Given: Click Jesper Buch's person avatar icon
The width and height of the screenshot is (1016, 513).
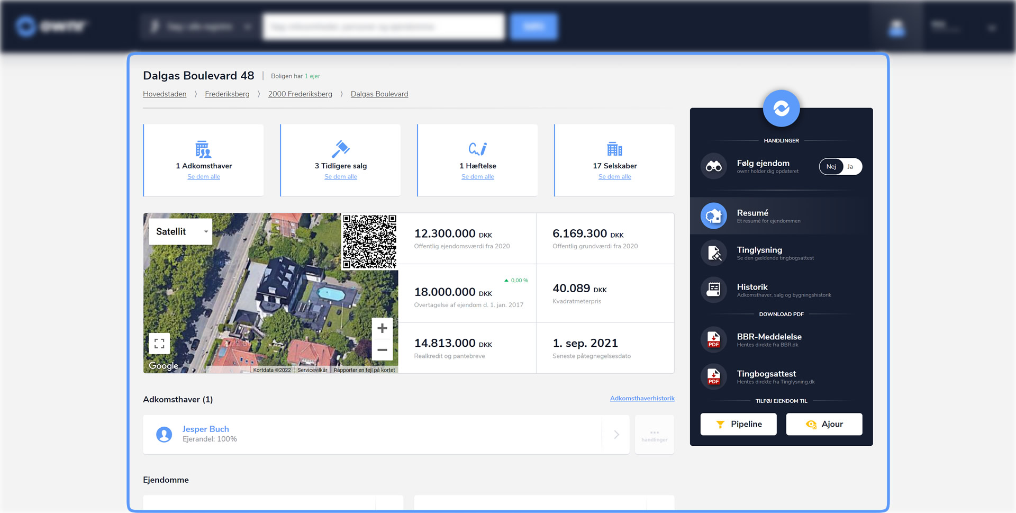Looking at the screenshot, I should tap(164, 435).
